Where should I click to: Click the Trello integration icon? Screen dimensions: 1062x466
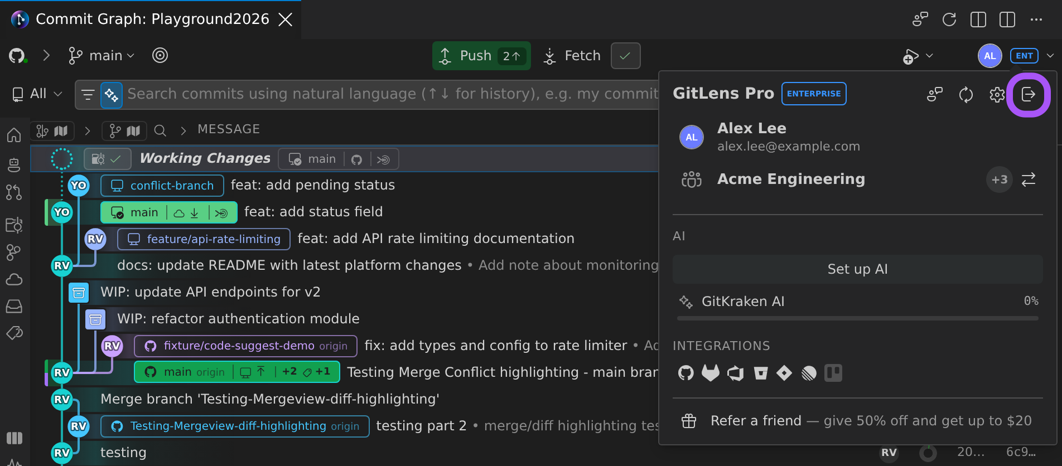(x=833, y=373)
